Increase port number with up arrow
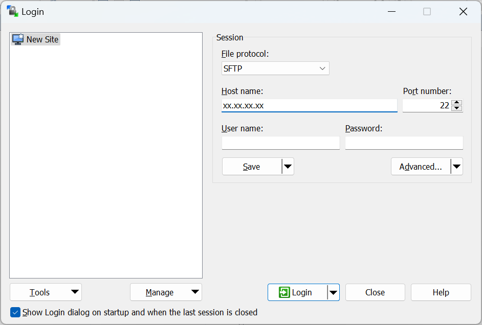 457,103
